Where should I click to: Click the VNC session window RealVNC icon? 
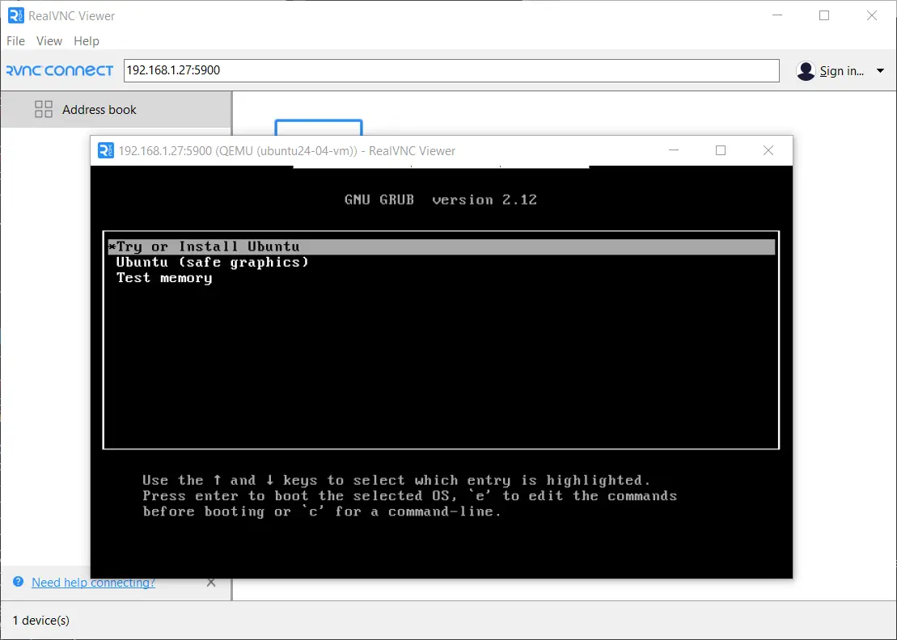[106, 150]
